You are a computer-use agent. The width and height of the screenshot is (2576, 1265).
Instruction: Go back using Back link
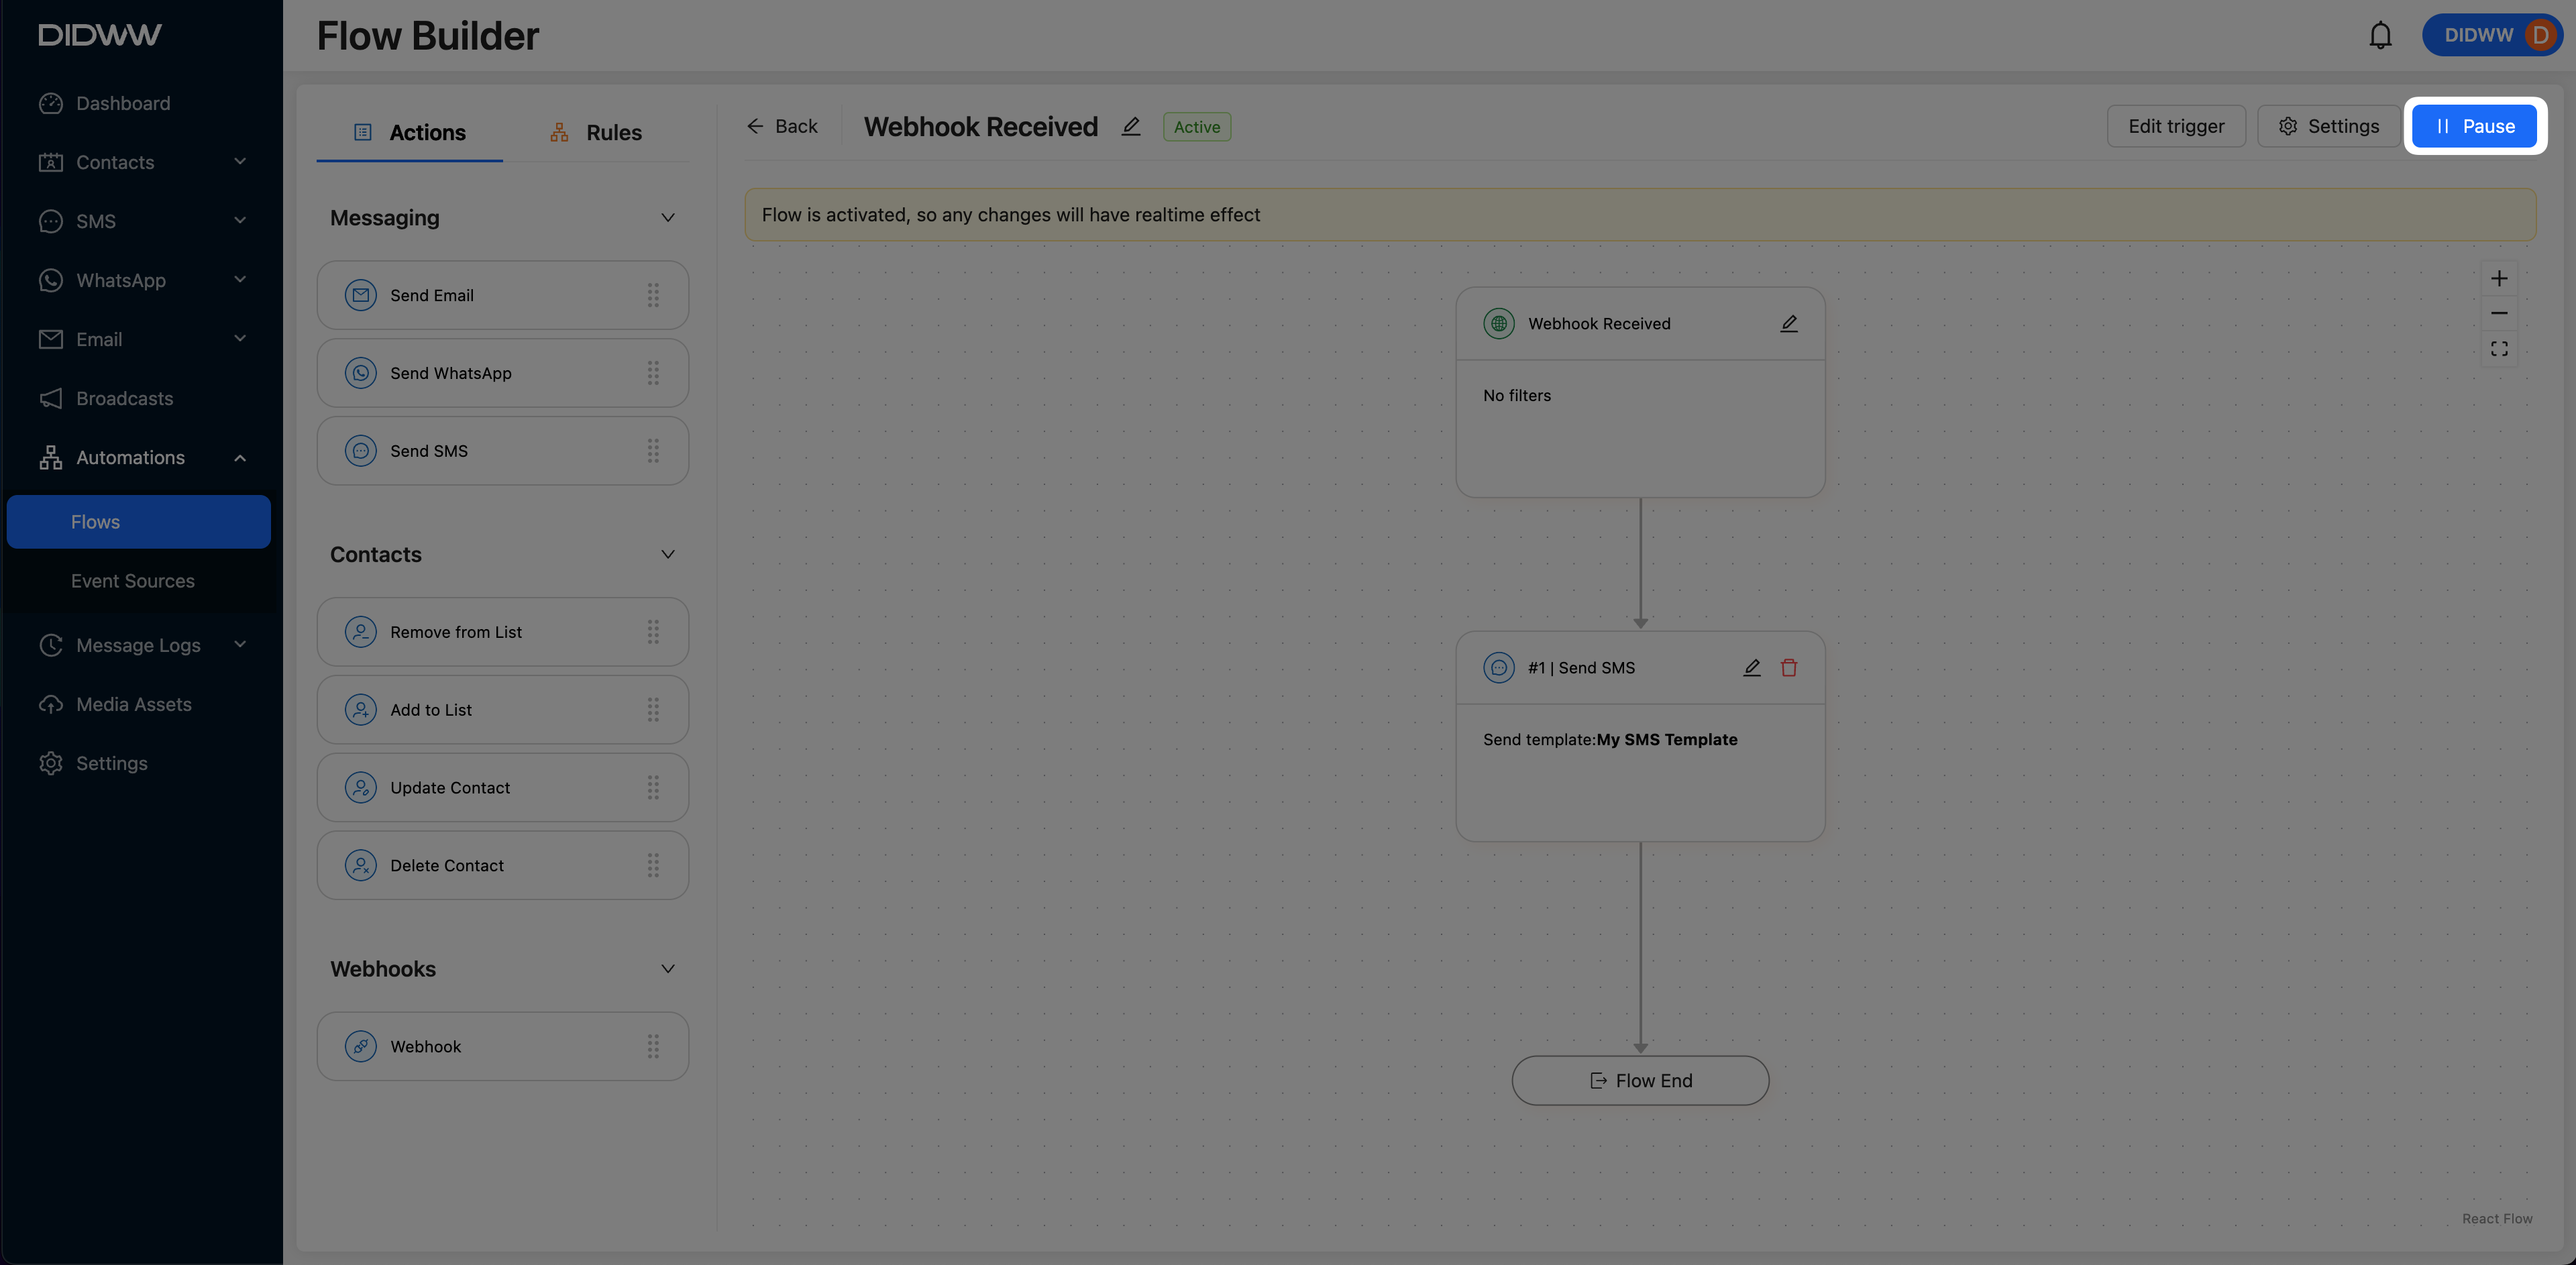pos(782,126)
